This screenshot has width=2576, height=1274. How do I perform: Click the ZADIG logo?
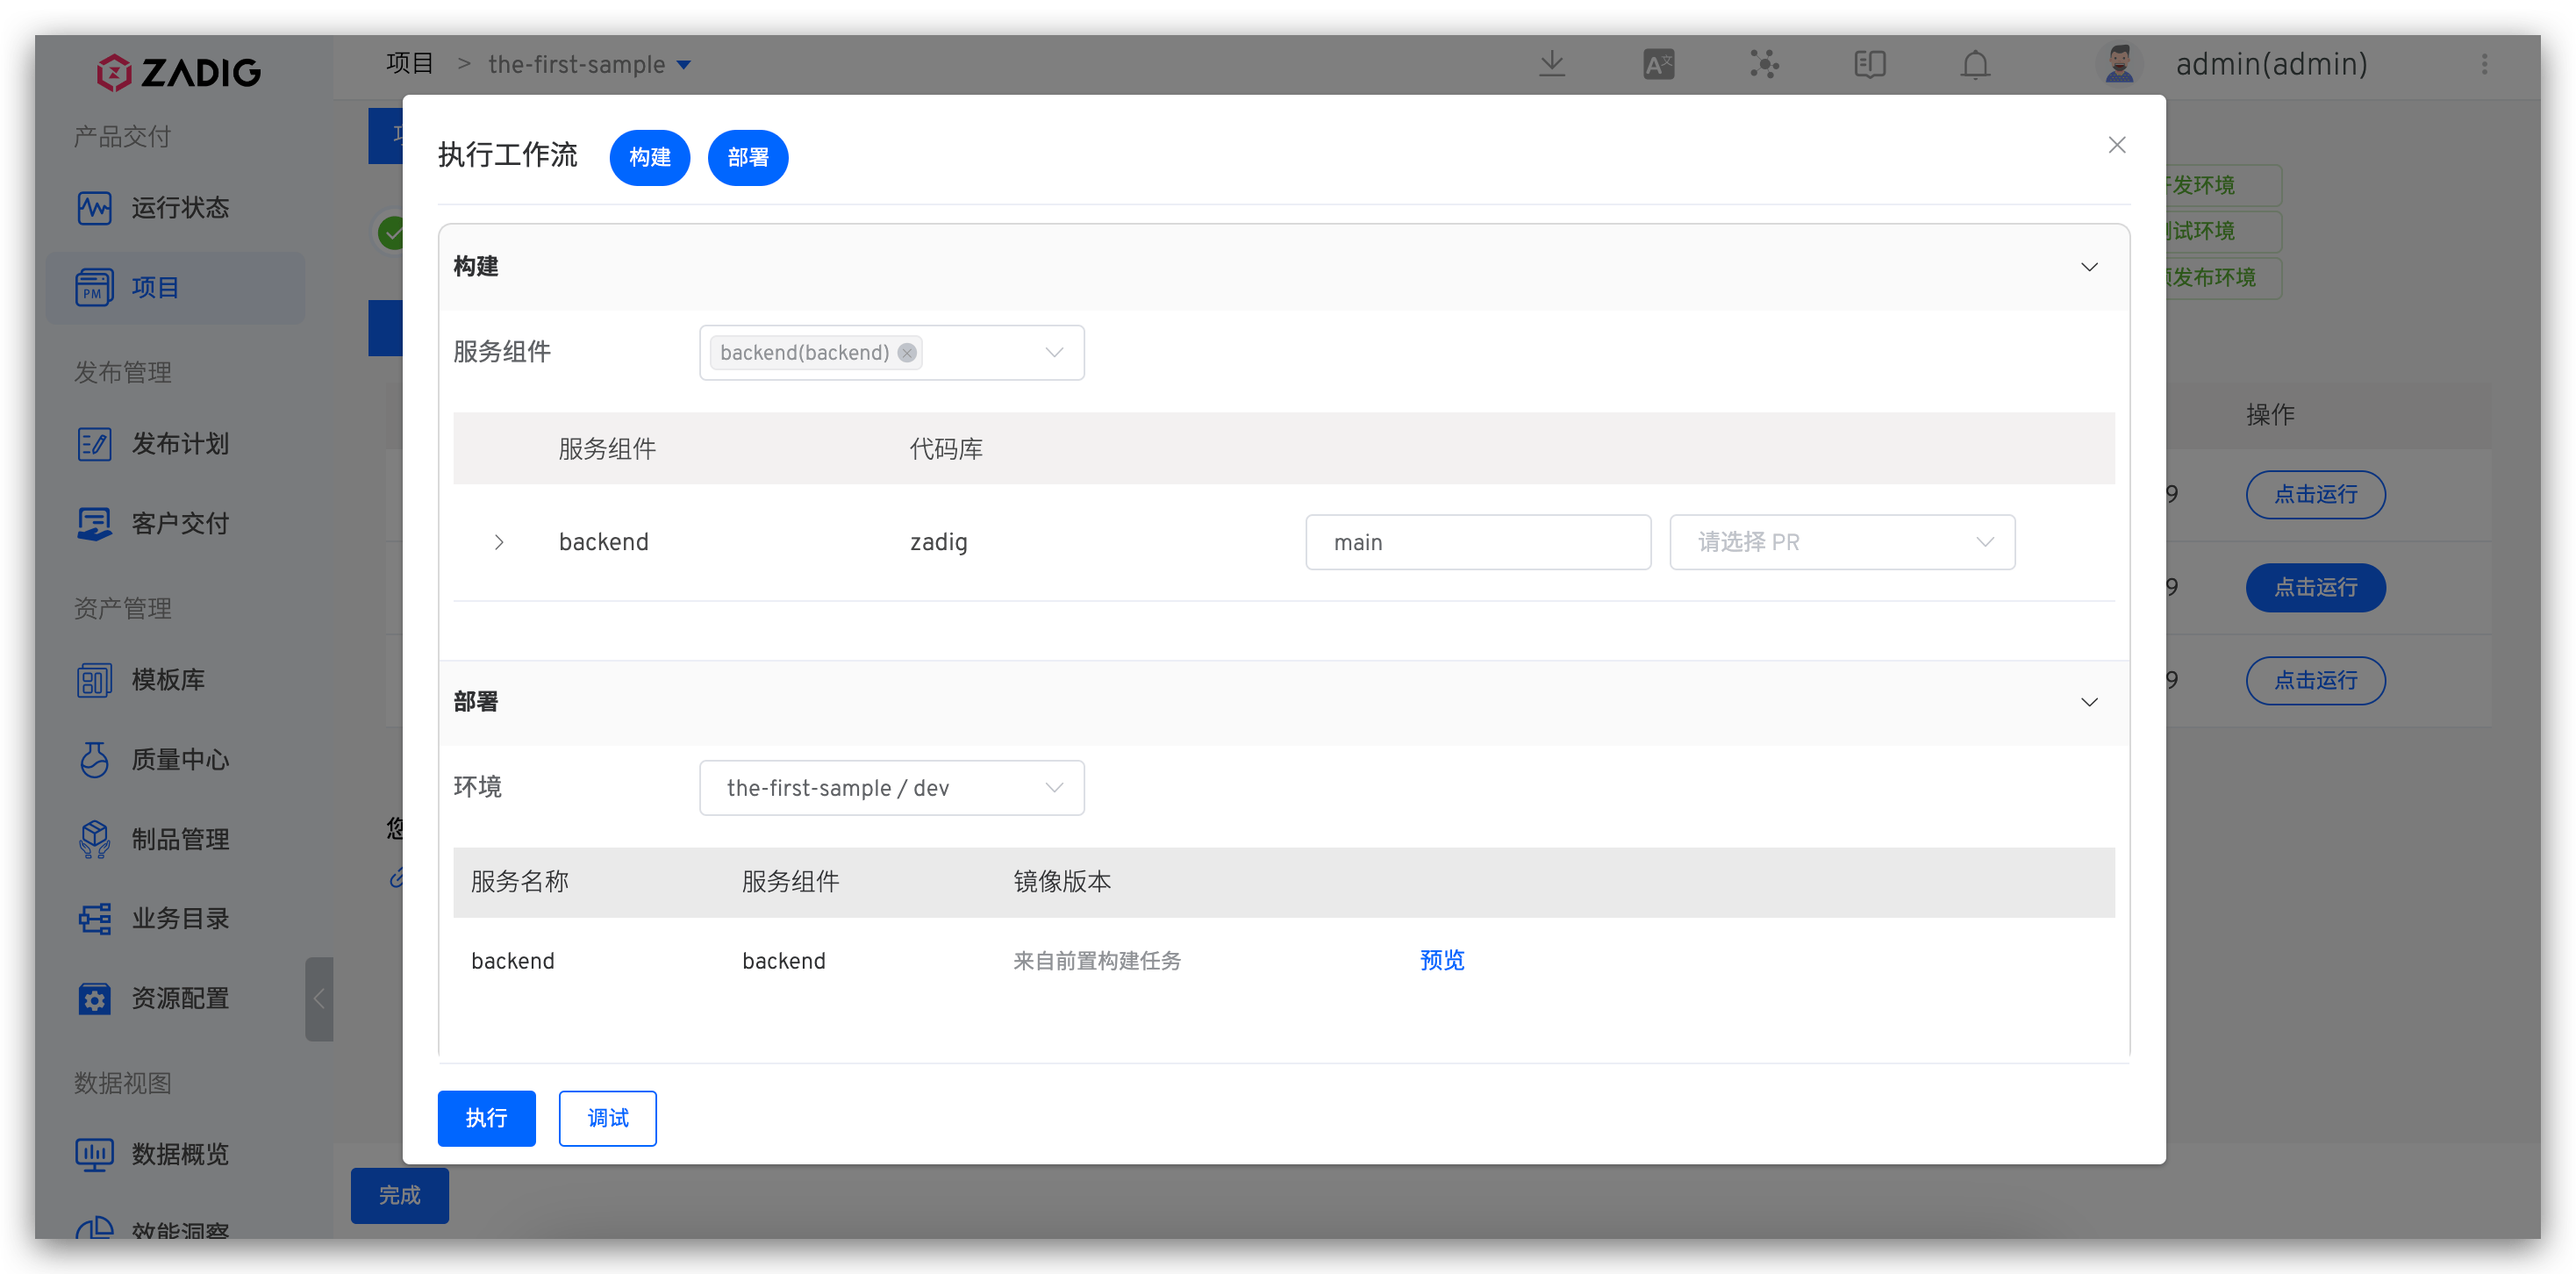(x=178, y=71)
